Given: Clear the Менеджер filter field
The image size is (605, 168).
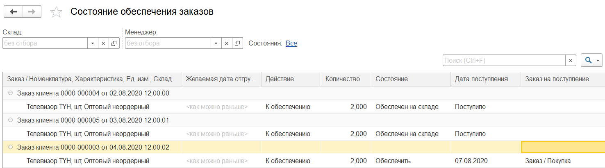Looking at the screenshot, I should point(227,43).
